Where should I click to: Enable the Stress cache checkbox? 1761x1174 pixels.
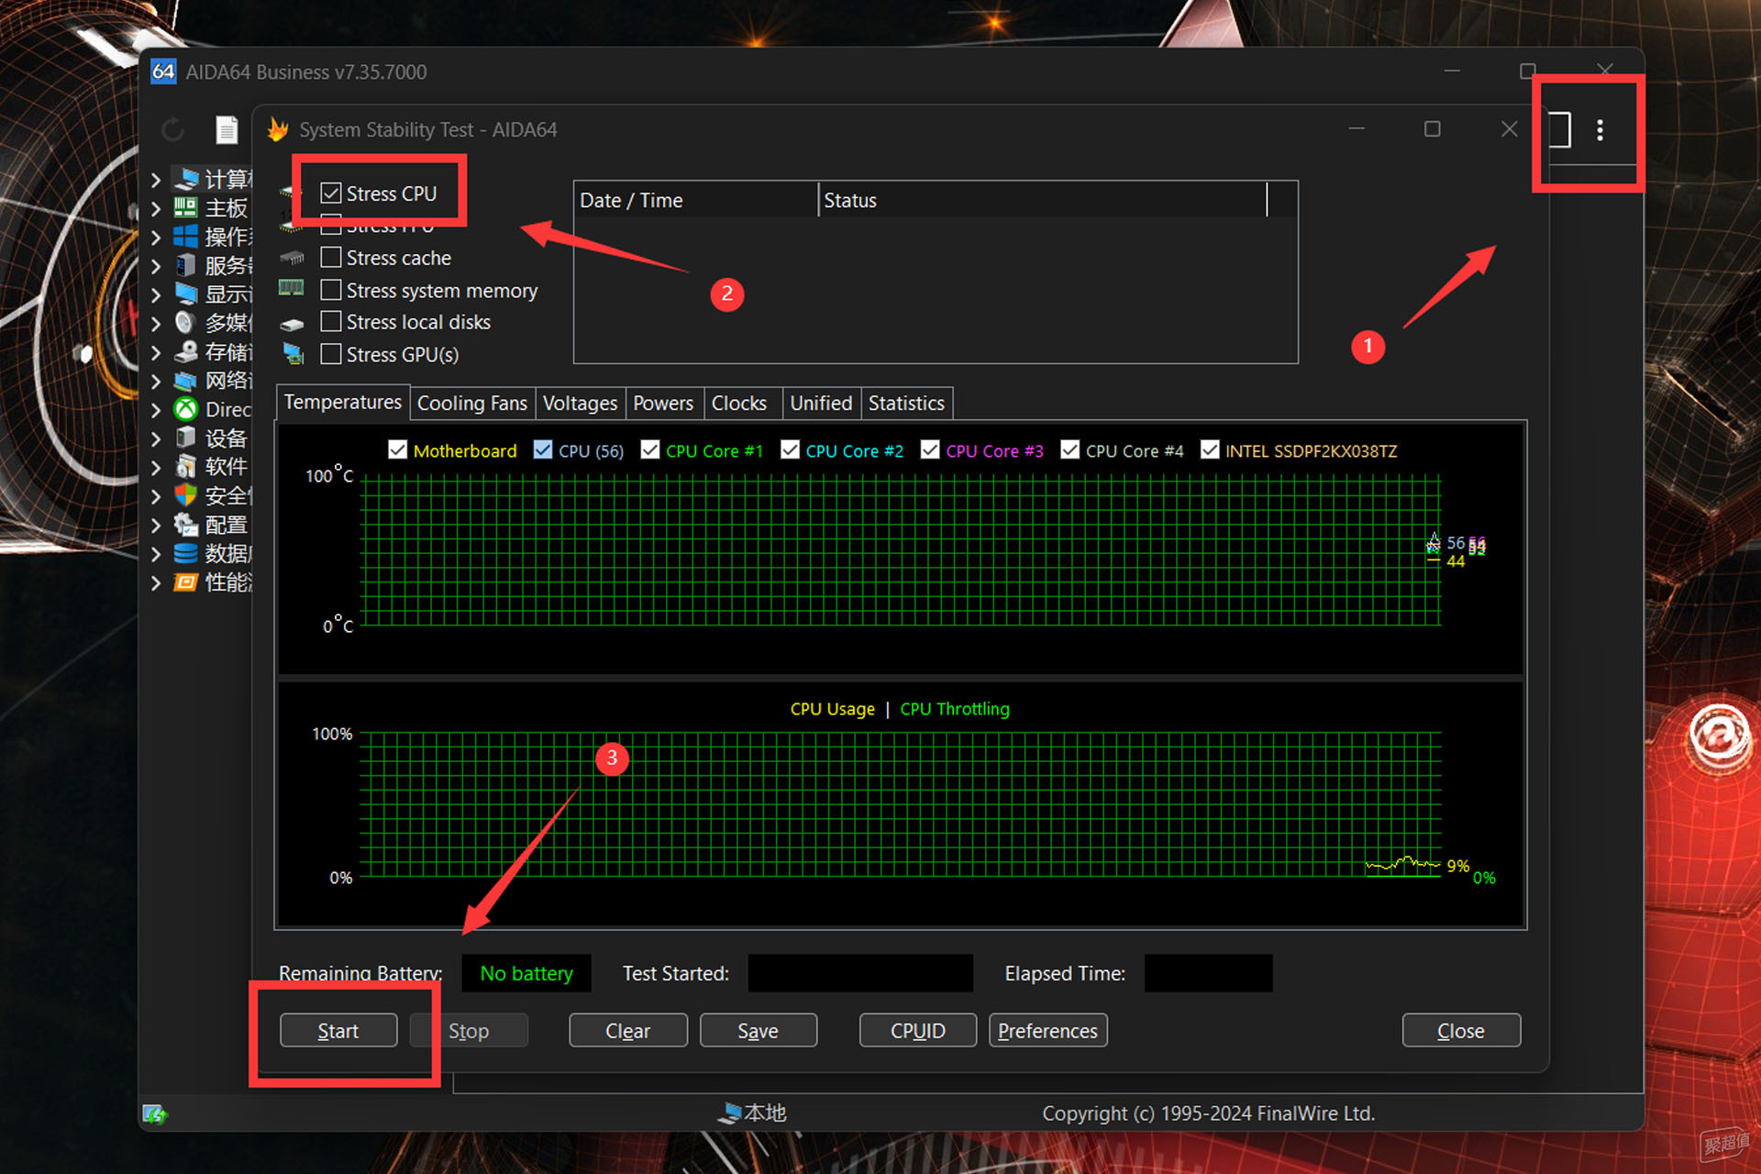coord(331,257)
